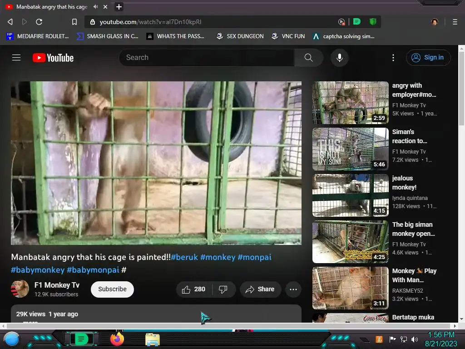
Task: Open YouTube settings three-dot menu
Action: click(393, 58)
